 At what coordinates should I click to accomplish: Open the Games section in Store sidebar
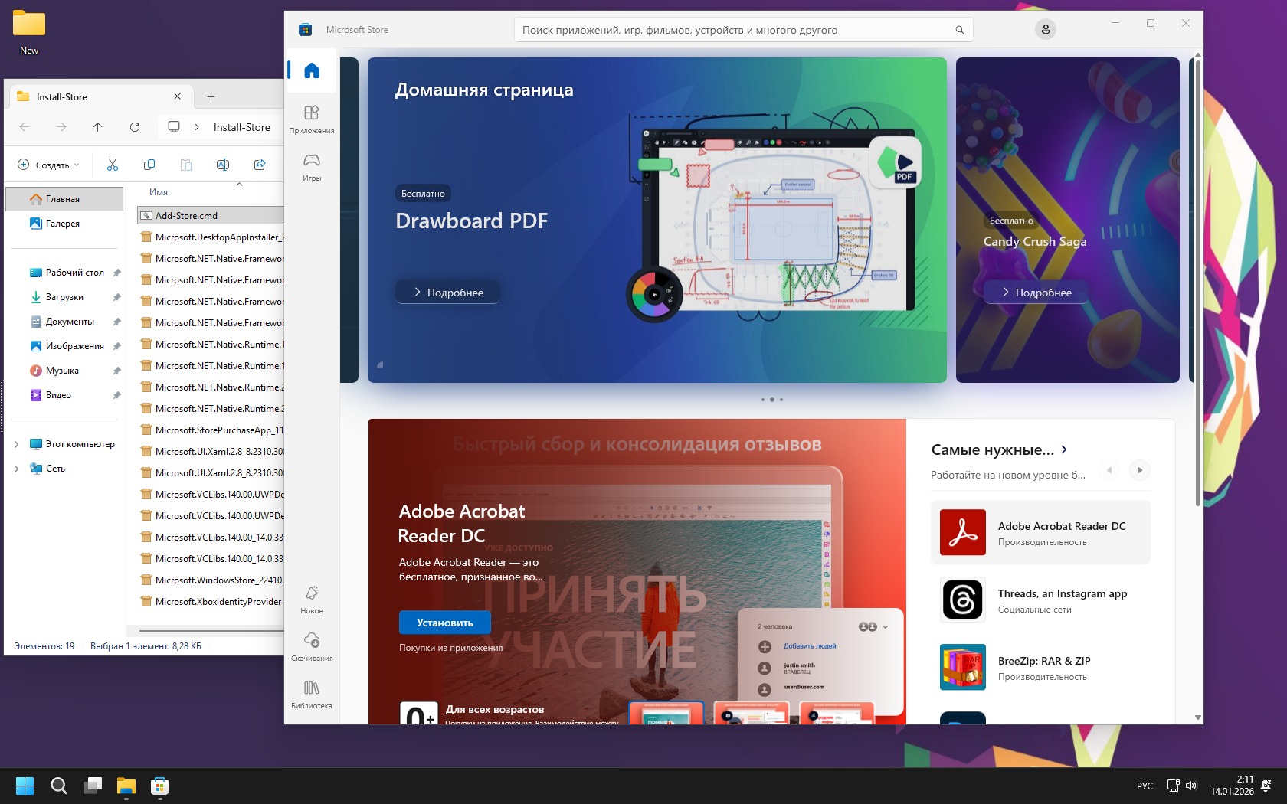coord(311,165)
